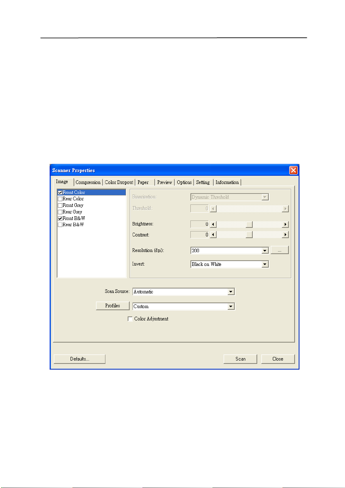Open custom resolution with the ... button

point(279,250)
